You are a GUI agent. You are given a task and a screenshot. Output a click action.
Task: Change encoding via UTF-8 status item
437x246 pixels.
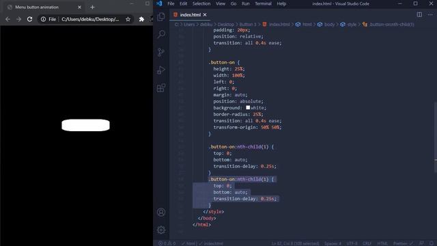tap(352, 243)
